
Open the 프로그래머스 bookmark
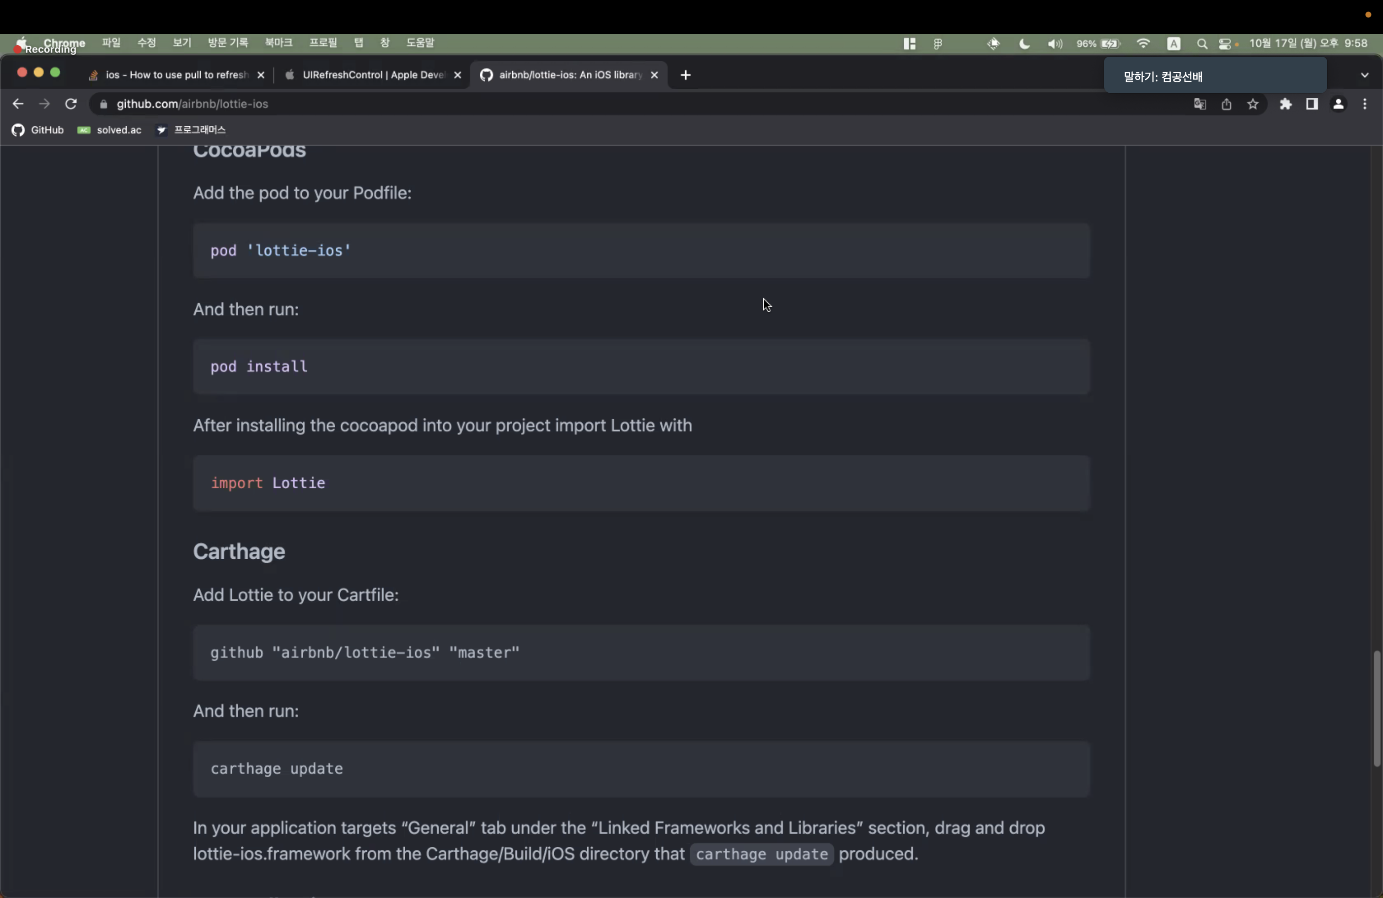(191, 129)
